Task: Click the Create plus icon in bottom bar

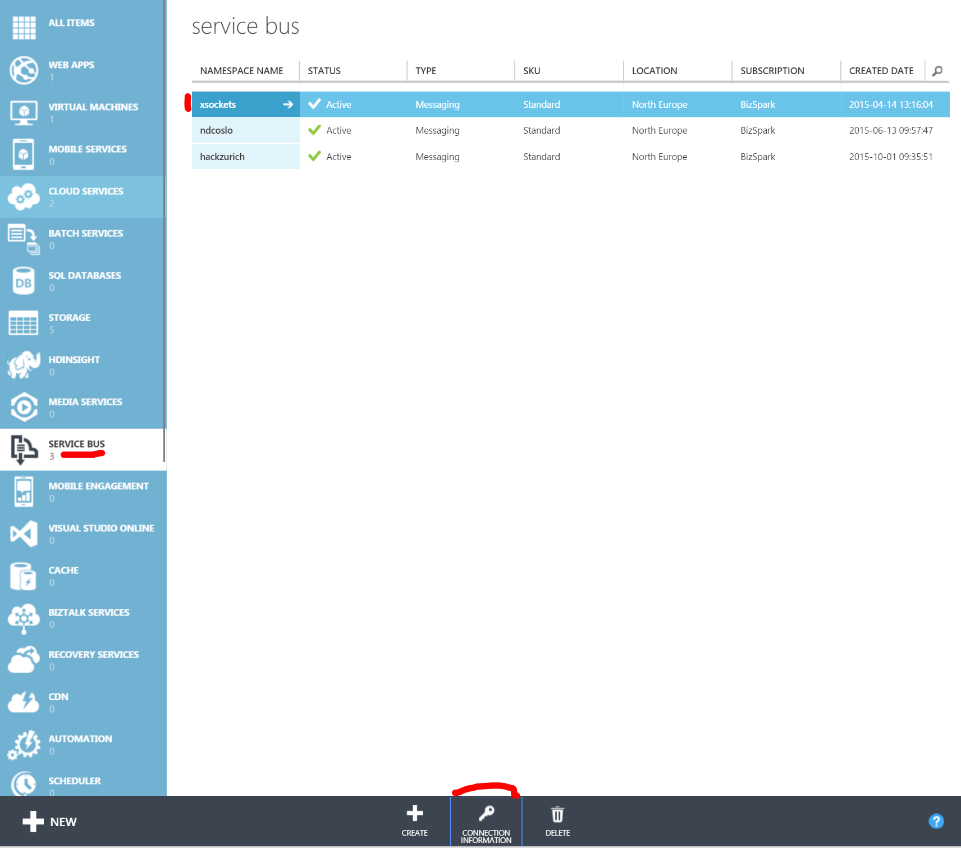Action: (x=415, y=814)
